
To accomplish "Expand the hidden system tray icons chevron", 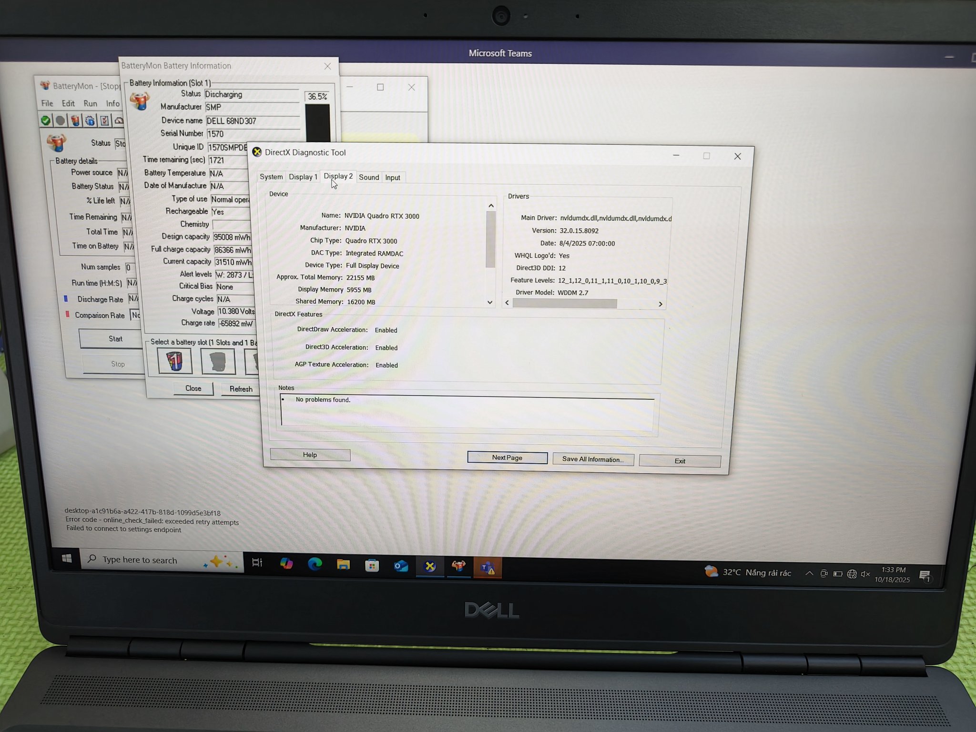I will click(809, 573).
